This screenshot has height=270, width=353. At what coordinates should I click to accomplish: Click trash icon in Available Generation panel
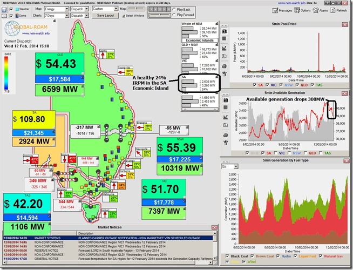tap(226, 143)
